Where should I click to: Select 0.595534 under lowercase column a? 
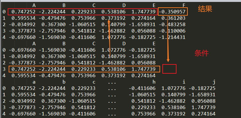23,95
